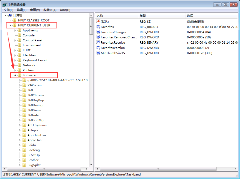Open the 收藏夹(A) menu
This screenshot has width=240, height=179.
(x=50, y=10)
